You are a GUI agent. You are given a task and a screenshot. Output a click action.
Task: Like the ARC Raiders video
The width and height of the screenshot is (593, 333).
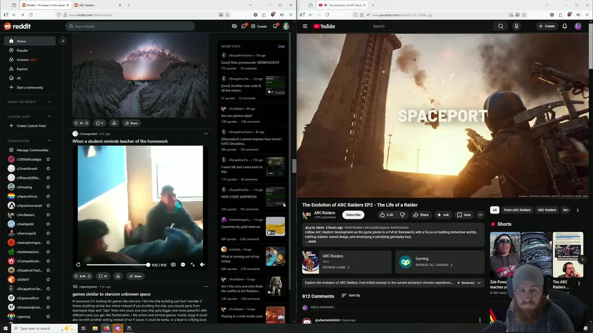pyautogui.click(x=386, y=215)
